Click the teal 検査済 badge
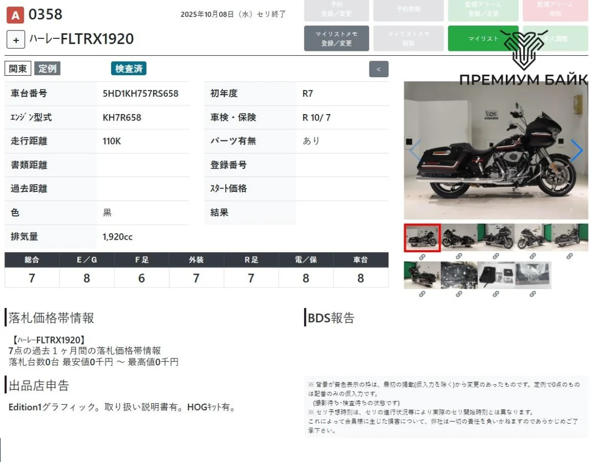Viewport: 598px width, 462px height. pyautogui.click(x=129, y=69)
